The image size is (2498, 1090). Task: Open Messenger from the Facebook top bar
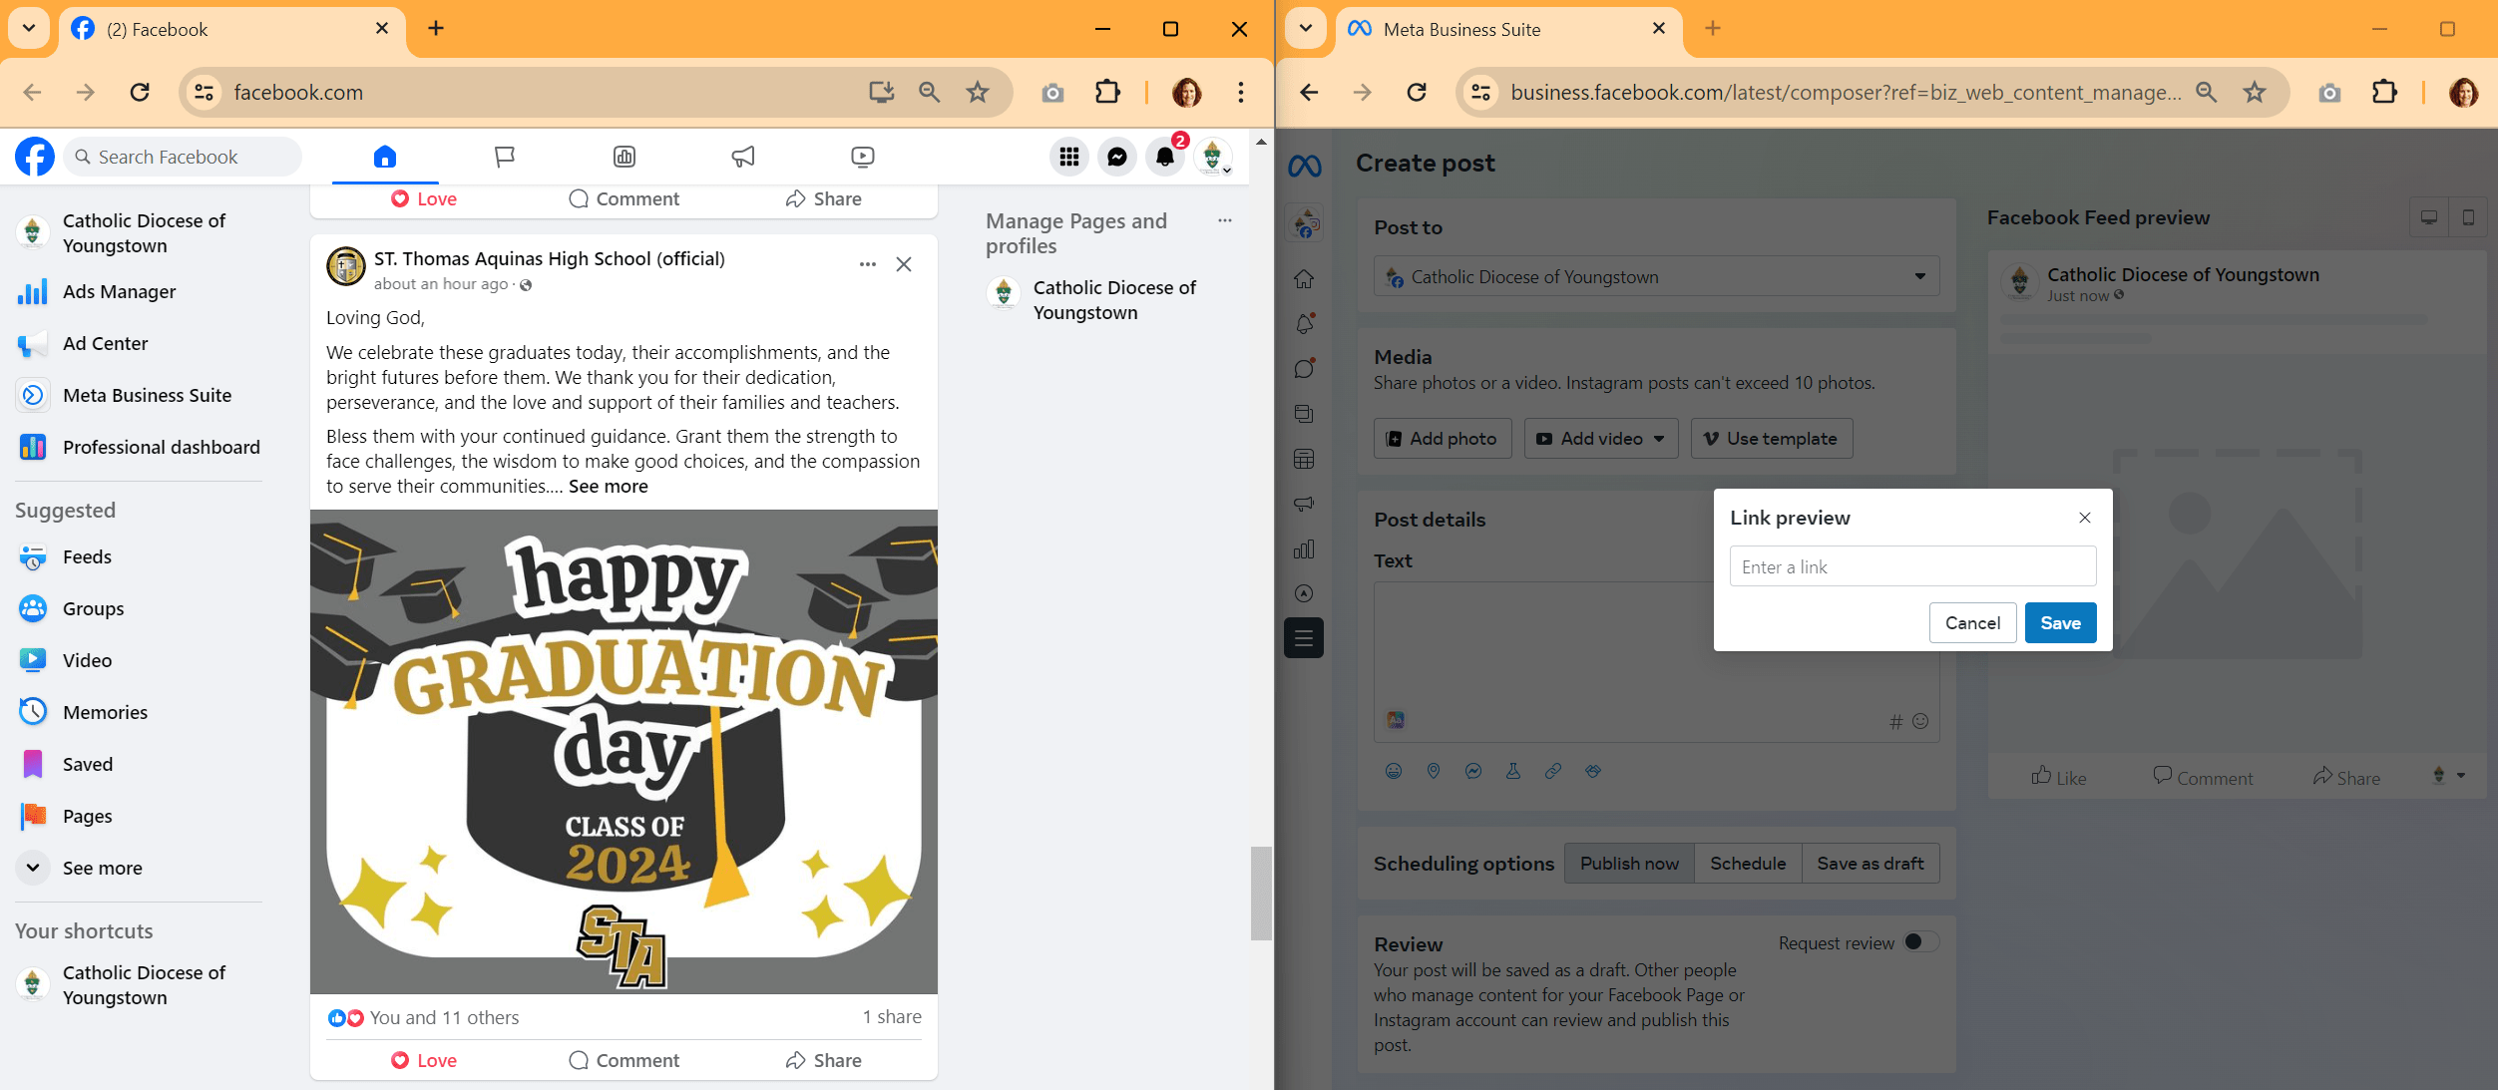(1117, 157)
